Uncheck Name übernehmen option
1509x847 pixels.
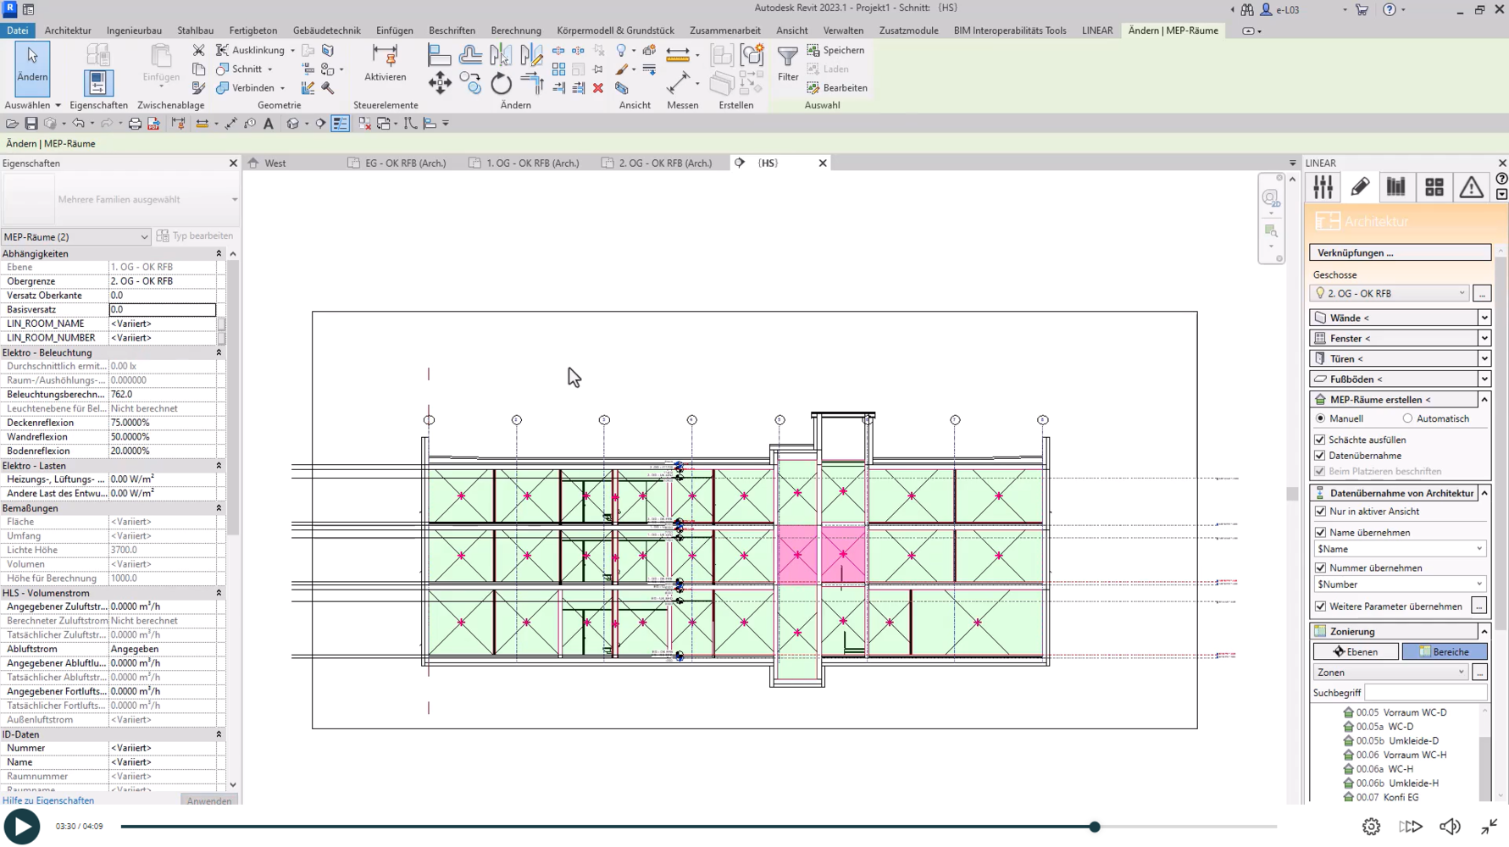(1320, 532)
